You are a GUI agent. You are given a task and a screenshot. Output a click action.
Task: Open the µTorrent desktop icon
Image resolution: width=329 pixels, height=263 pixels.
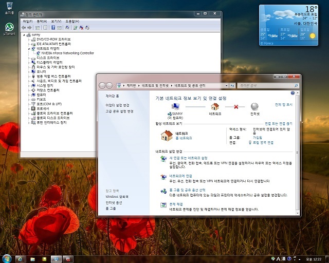point(9,29)
